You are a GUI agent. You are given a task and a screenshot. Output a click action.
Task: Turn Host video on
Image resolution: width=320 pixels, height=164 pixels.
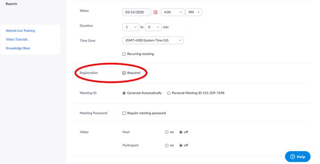coord(167,132)
